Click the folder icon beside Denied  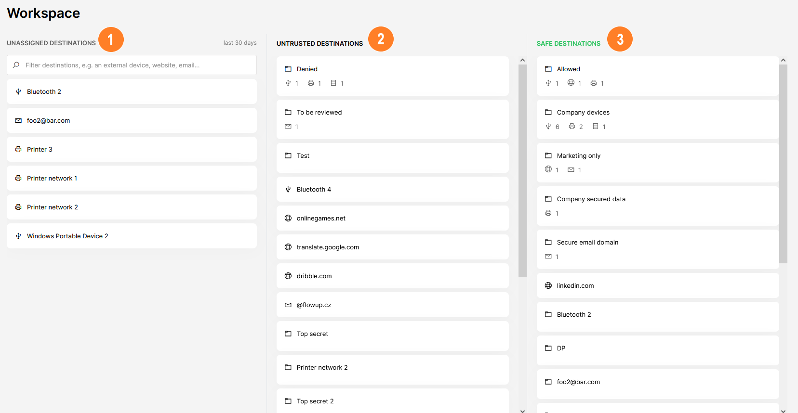click(x=288, y=69)
